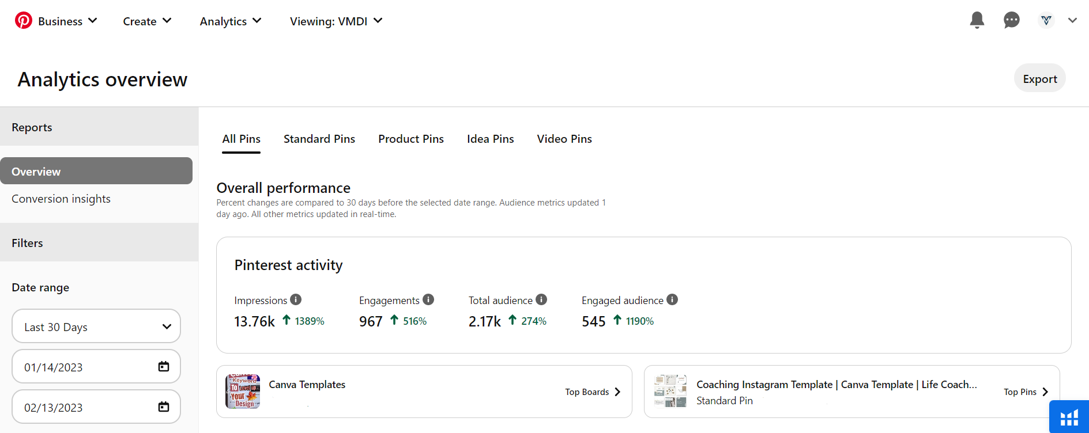Open calendar for start date 01/14/2023
Image resolution: width=1089 pixels, height=433 pixels.
[164, 367]
